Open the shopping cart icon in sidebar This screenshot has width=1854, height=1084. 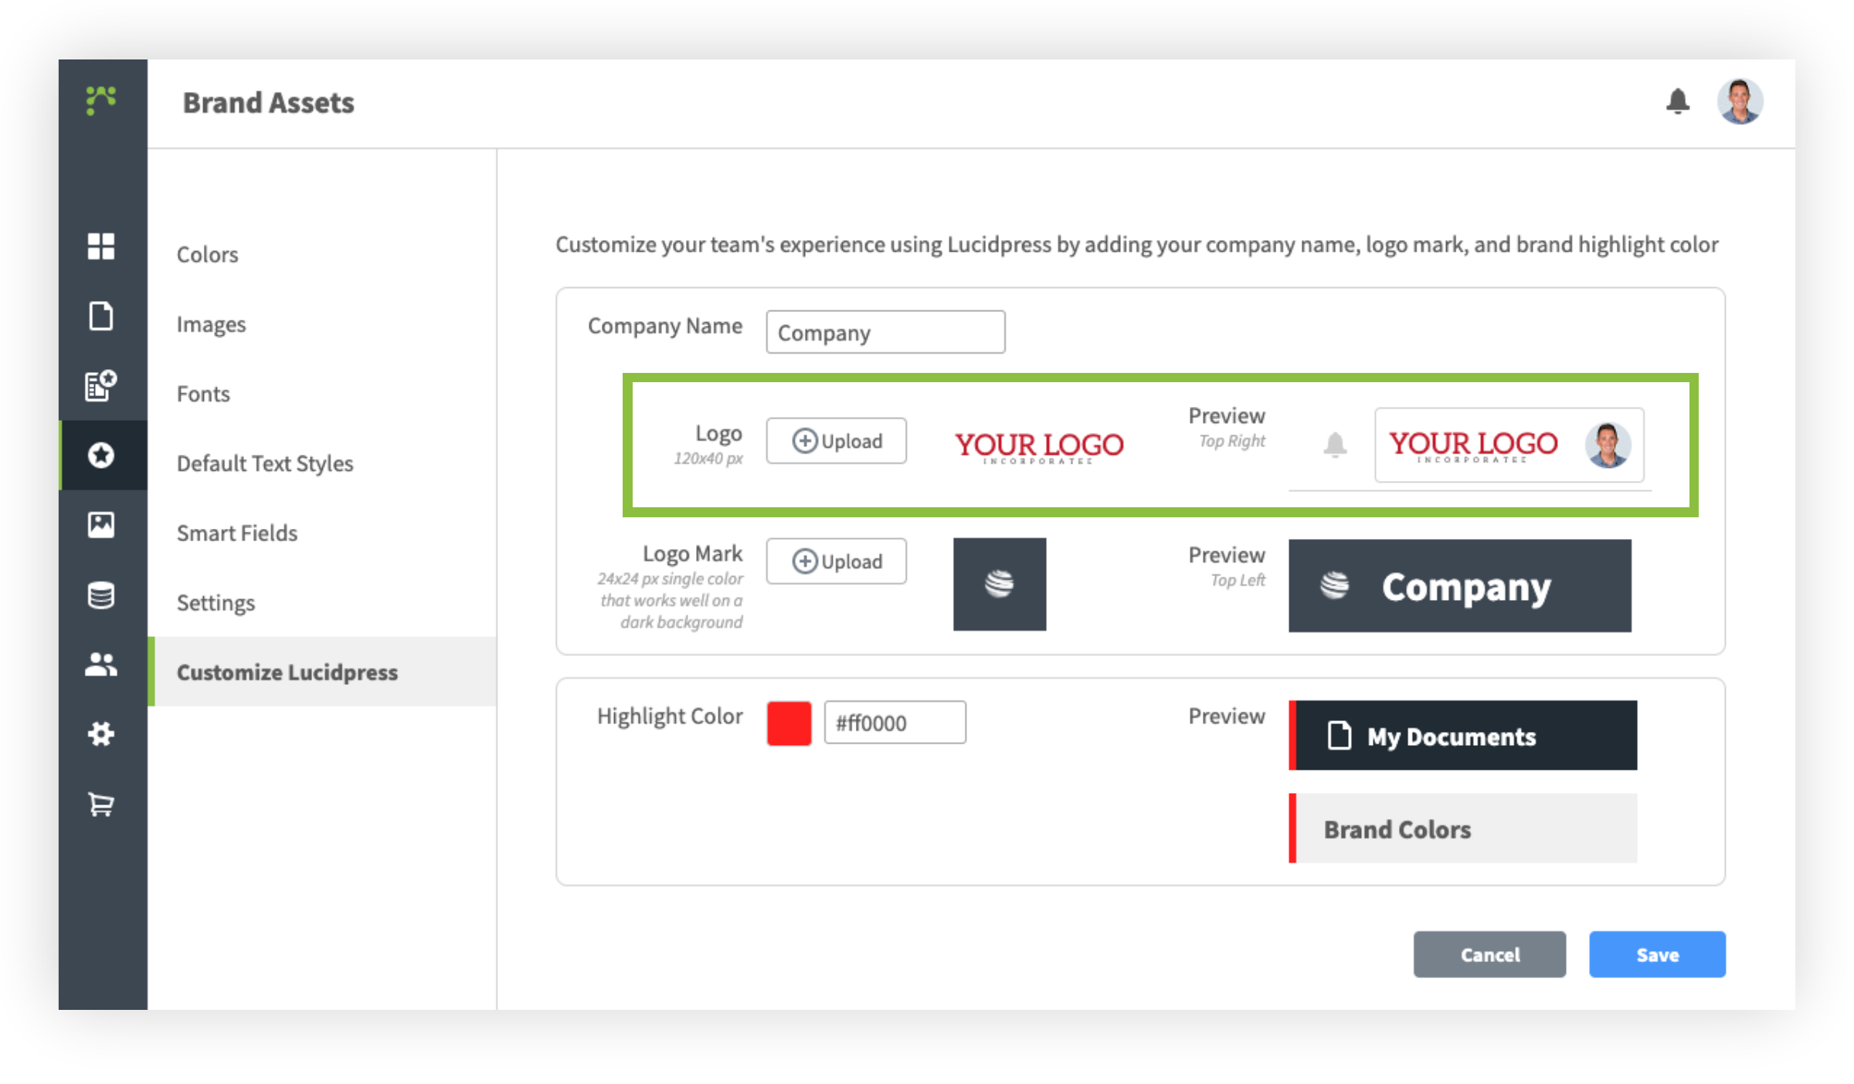click(x=101, y=804)
